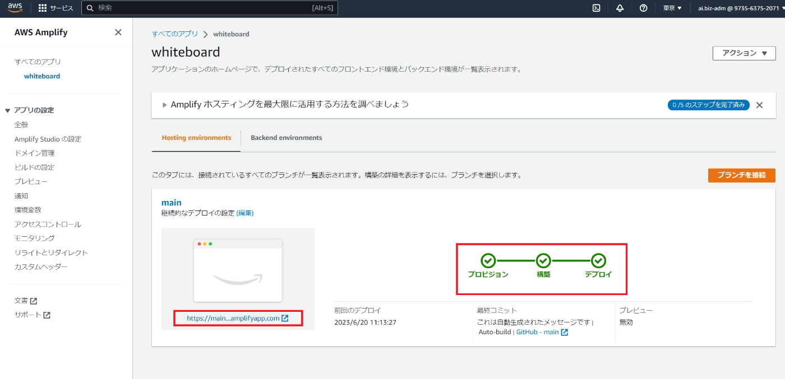Click the 0/5 のステップを完了済み badge
Screen dimensions: 785x379
tap(709, 105)
